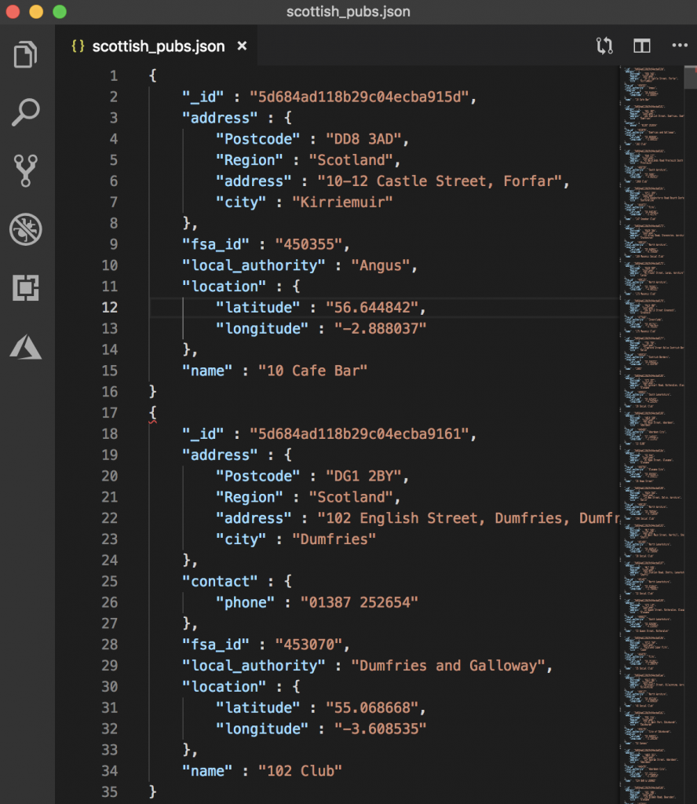The image size is (697, 804).
Task: Click "10-12 Castle Street, Forfar" value
Action: pyautogui.click(x=440, y=181)
